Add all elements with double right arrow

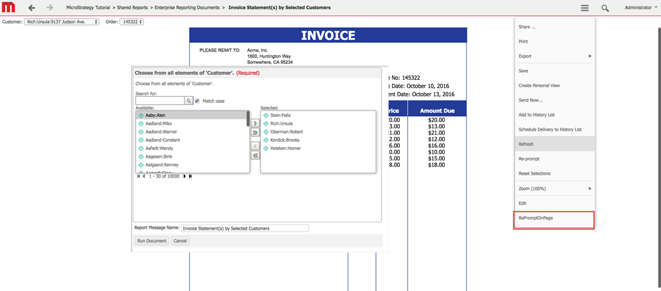point(255,133)
